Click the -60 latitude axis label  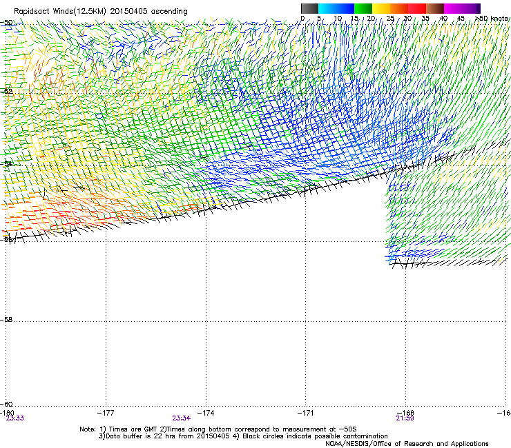click(x=6, y=404)
